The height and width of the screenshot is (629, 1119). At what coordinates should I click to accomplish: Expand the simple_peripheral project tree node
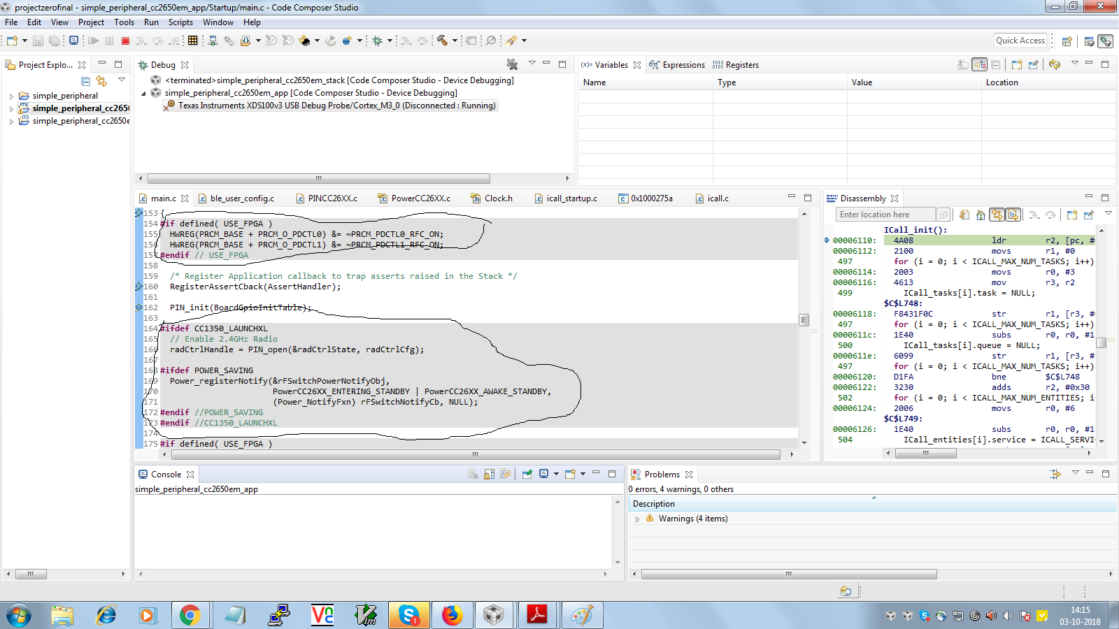pos(11,96)
